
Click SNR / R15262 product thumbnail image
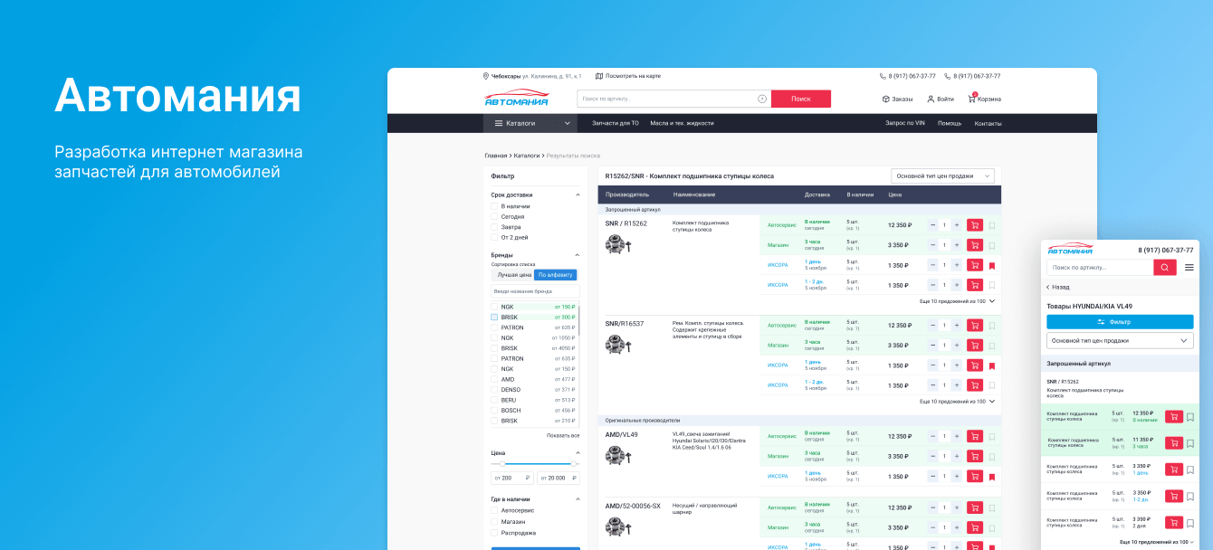tap(617, 243)
